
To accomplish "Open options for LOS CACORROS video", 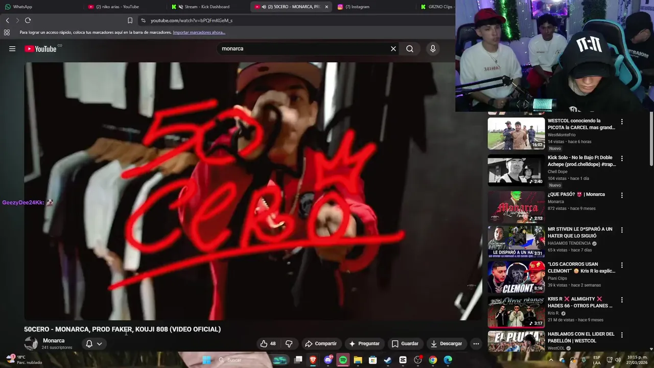I will 622,265.
